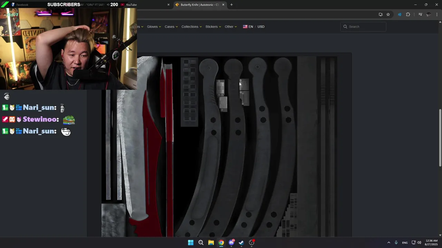Open the Chrome profile avatar
The image size is (442, 248).
(x=429, y=14)
